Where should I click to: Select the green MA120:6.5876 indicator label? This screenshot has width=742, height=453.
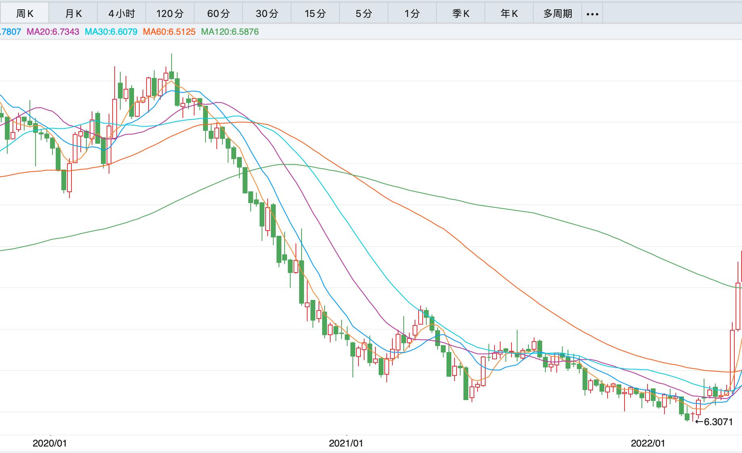tap(230, 32)
